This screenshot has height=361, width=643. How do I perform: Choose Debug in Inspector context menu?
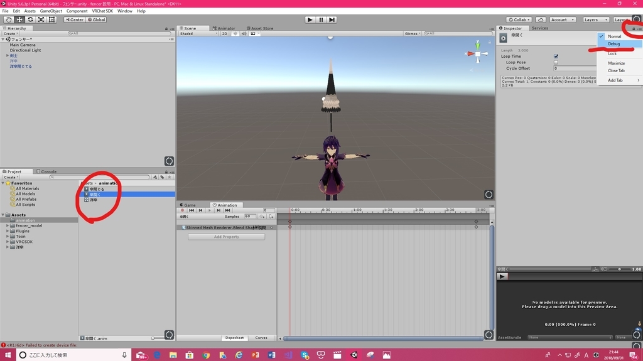pyautogui.click(x=620, y=44)
